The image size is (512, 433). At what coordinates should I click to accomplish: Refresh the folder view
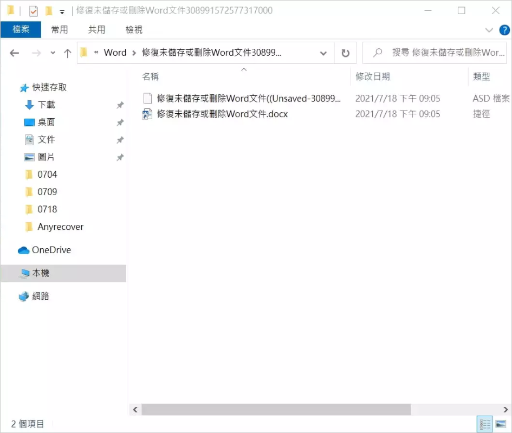(345, 53)
